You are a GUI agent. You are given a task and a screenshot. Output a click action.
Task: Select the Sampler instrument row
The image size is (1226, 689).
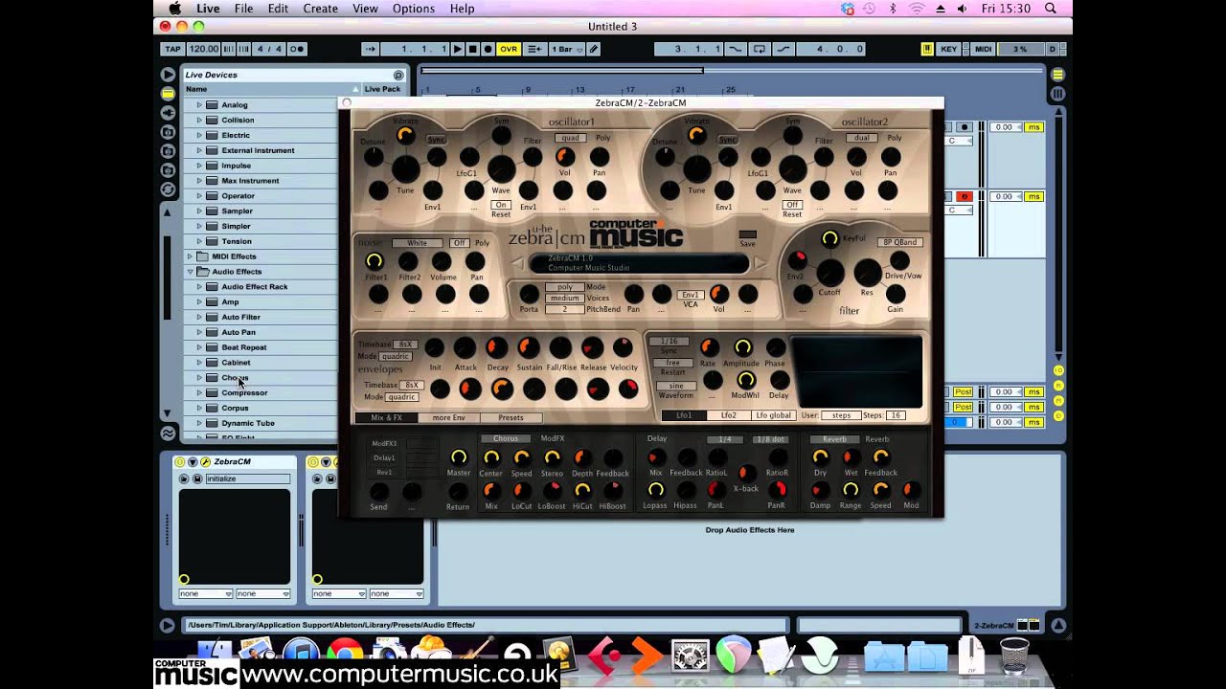click(237, 211)
